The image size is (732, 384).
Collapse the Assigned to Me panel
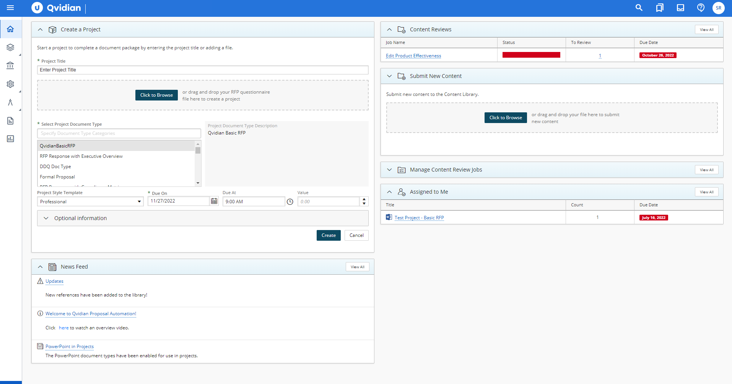pos(389,192)
